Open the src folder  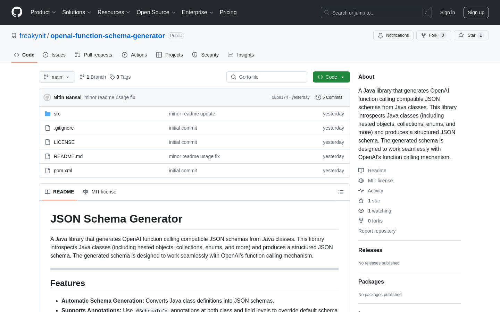click(57, 114)
